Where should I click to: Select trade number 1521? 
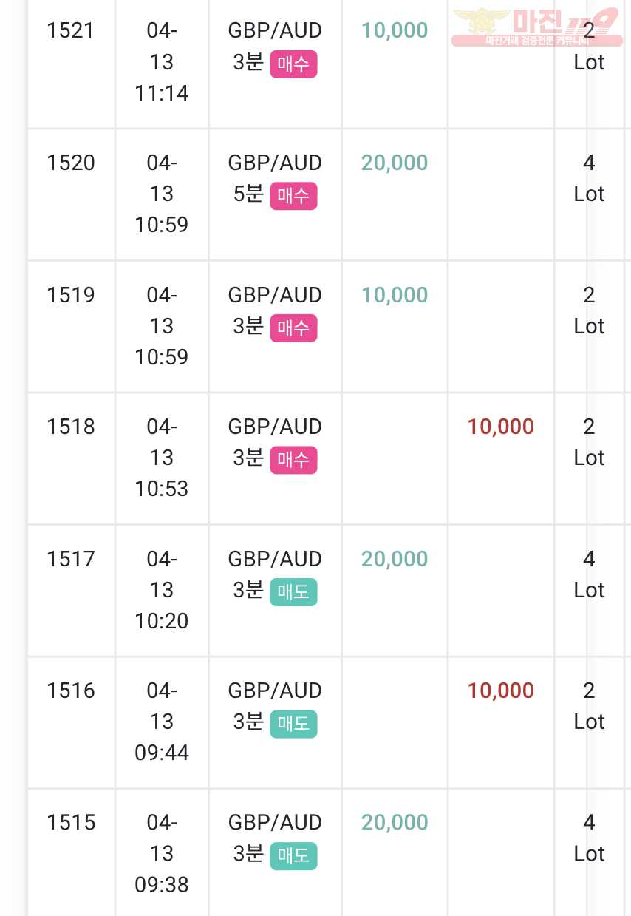tap(71, 31)
